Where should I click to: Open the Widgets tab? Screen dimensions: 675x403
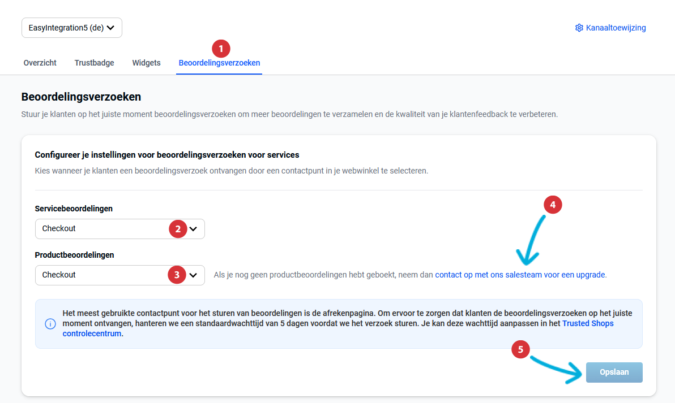[146, 63]
